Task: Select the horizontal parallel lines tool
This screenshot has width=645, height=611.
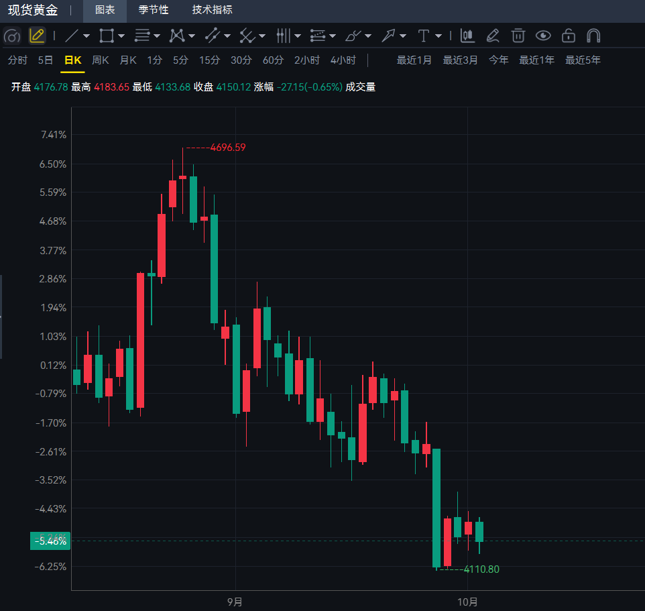Action: pos(142,36)
